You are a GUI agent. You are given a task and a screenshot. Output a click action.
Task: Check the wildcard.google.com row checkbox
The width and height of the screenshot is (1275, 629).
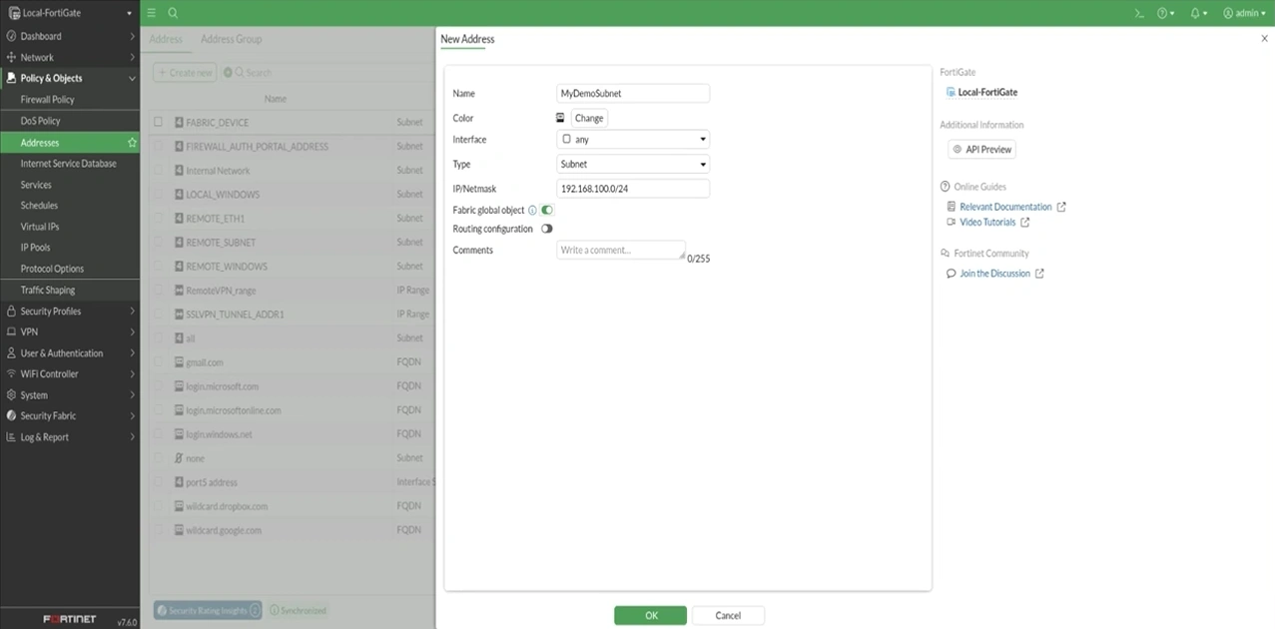(158, 530)
